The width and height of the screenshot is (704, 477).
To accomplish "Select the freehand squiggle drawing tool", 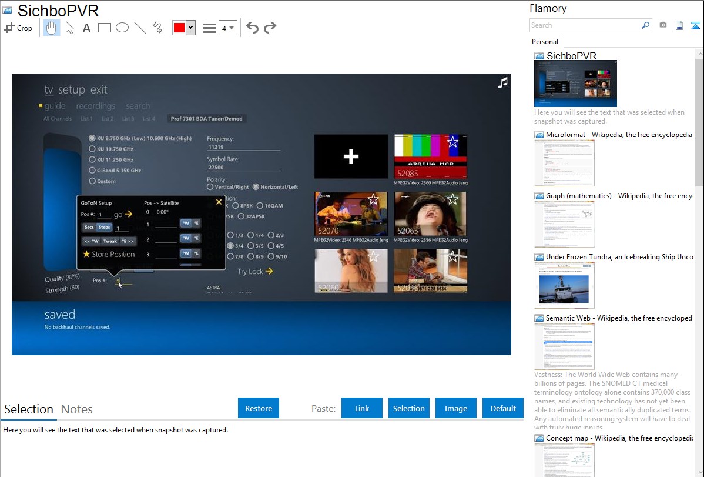I will pyautogui.click(x=157, y=28).
